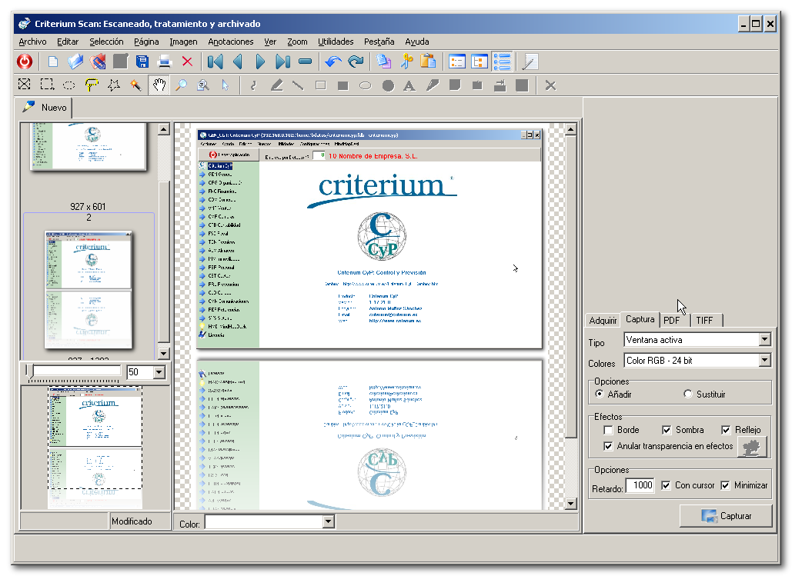Viewport: 792px width, 576px height.
Task: Jump to the last page
Action: [x=282, y=62]
